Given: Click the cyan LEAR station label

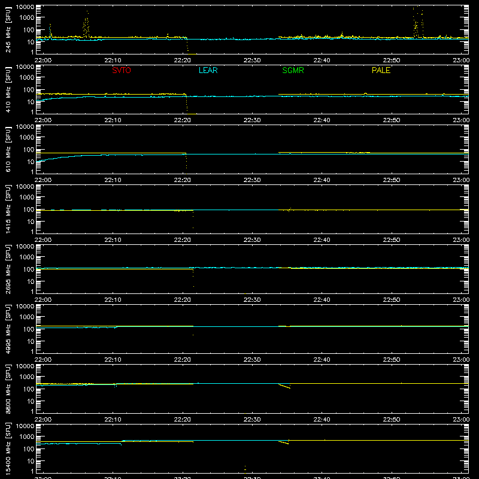Looking at the screenshot, I should click(208, 70).
